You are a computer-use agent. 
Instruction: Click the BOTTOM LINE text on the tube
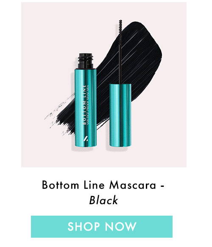point(84,105)
